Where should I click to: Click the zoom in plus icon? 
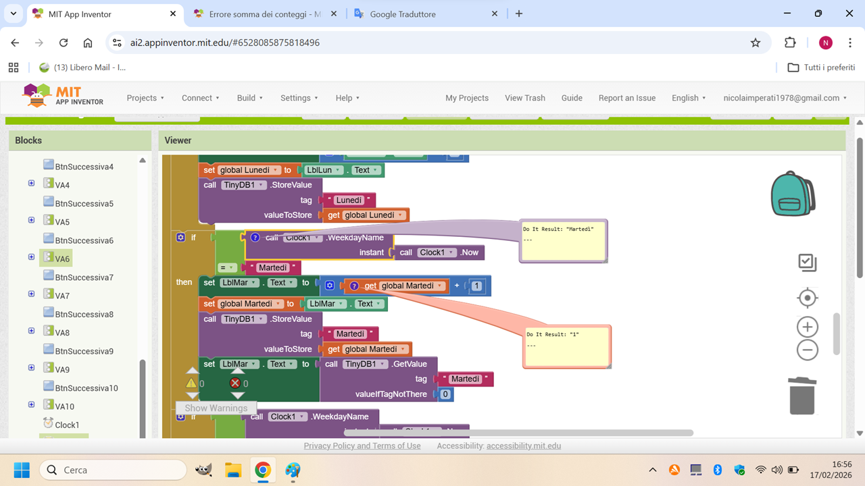pos(807,327)
